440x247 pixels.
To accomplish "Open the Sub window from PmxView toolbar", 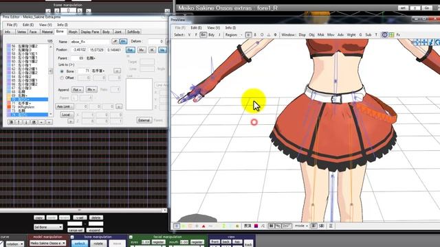I will [368, 35].
